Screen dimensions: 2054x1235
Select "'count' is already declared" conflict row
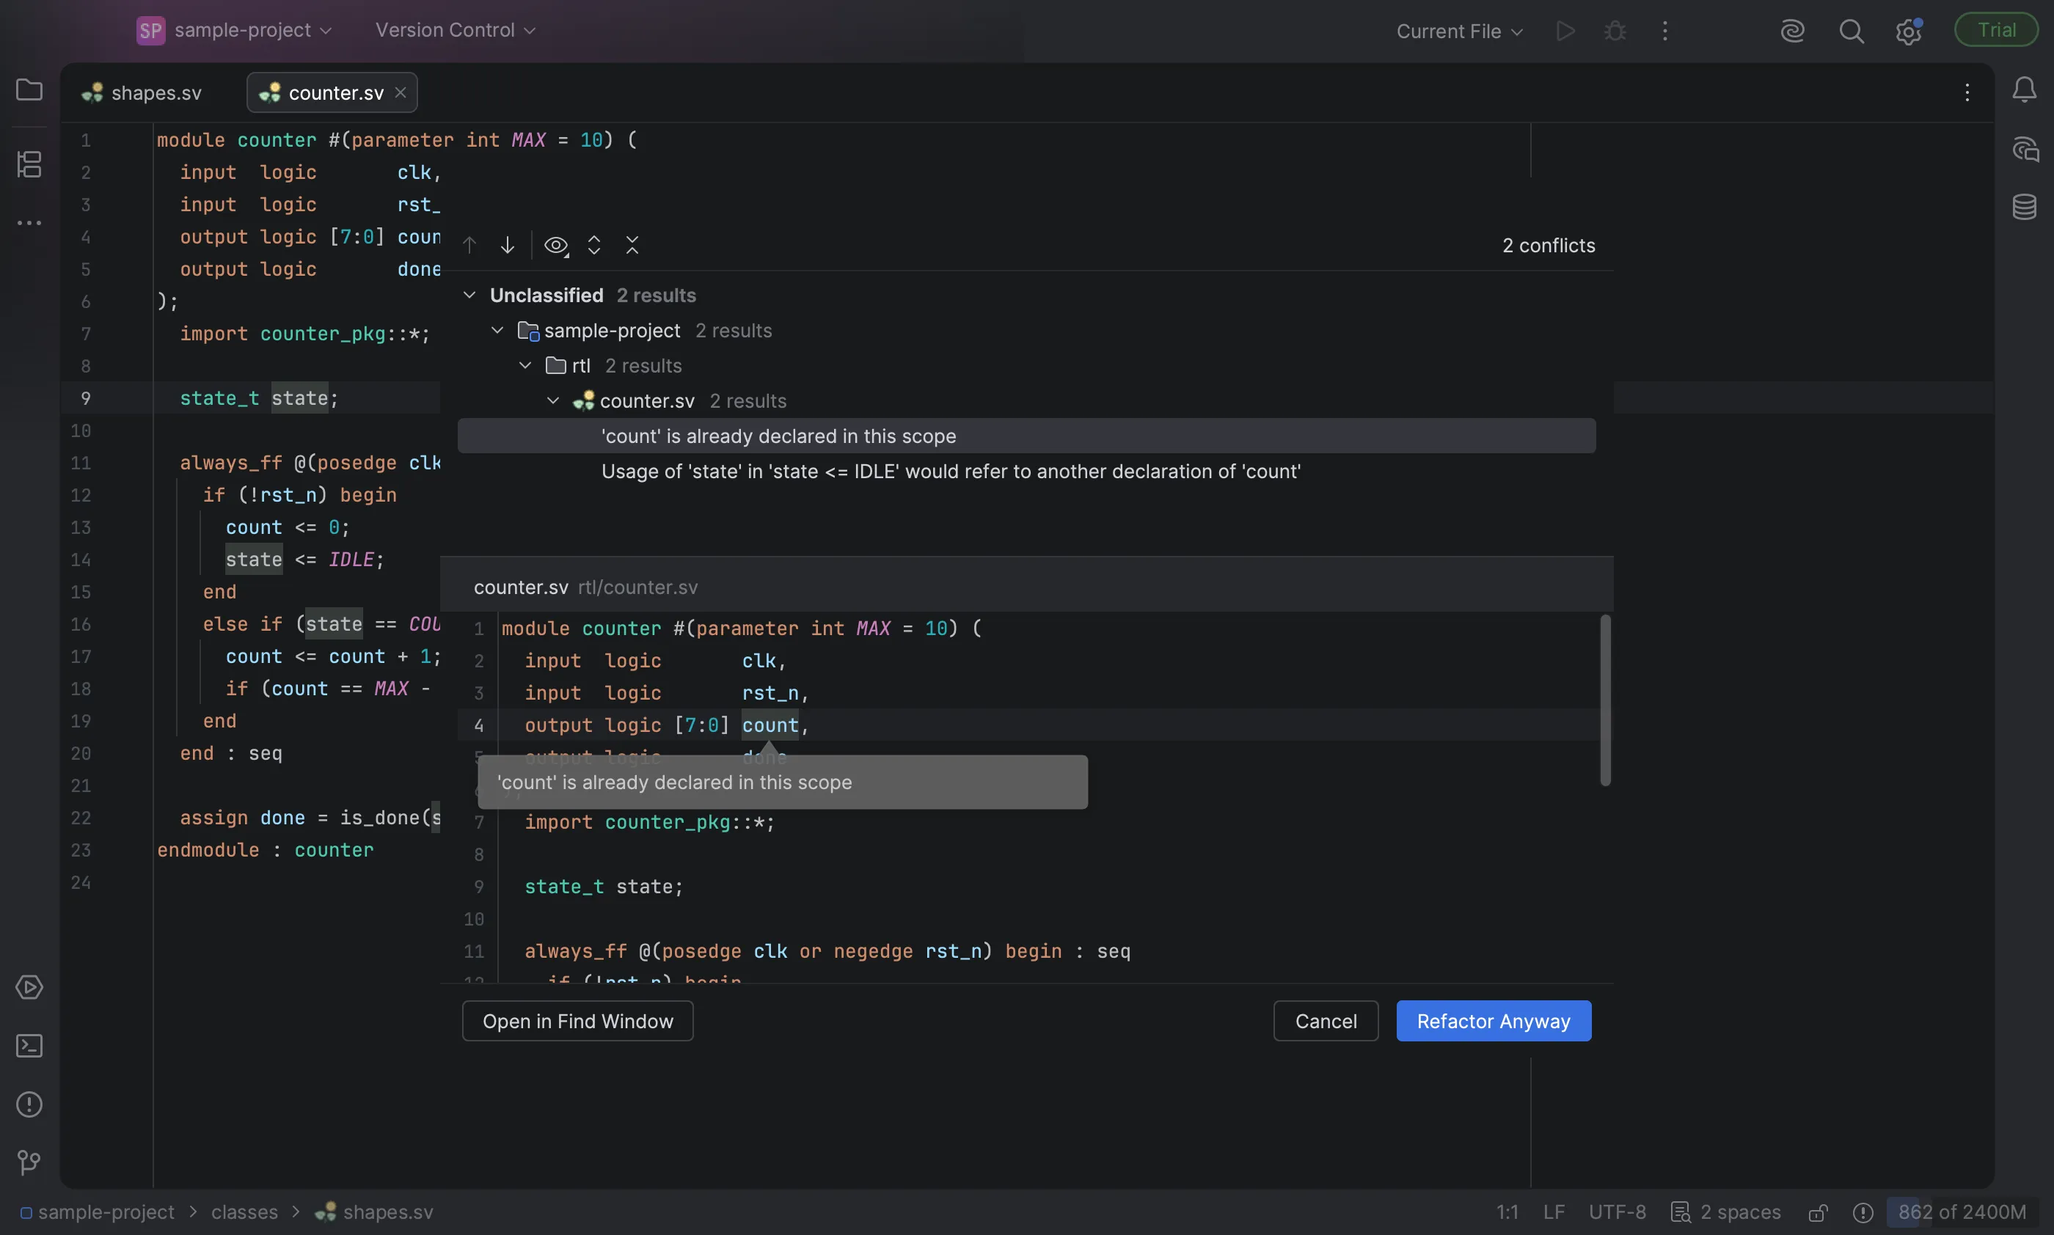point(1026,436)
